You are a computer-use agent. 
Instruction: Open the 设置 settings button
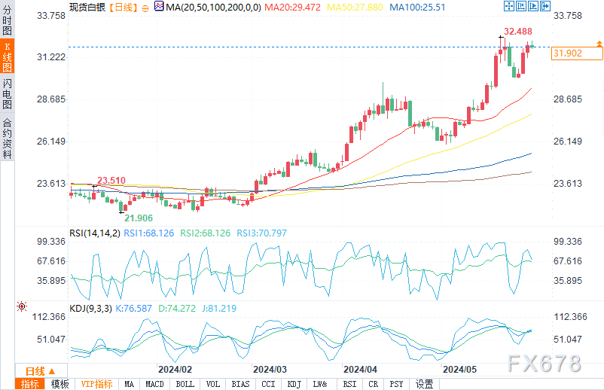click(424, 384)
